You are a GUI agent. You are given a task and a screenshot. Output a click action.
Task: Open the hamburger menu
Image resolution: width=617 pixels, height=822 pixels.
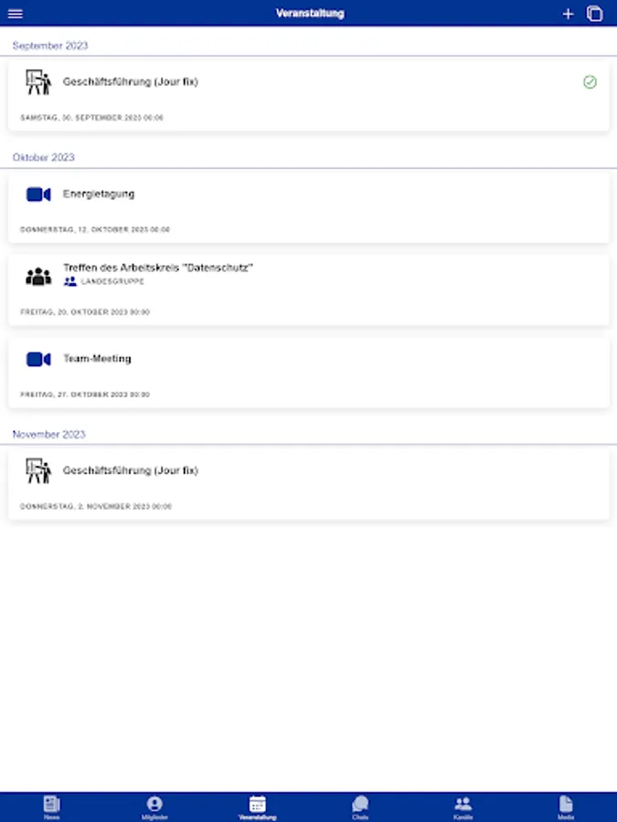pos(16,14)
